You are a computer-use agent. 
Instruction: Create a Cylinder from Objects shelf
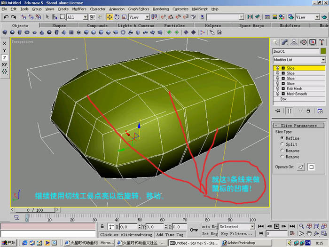pyautogui.click(x=20, y=32)
